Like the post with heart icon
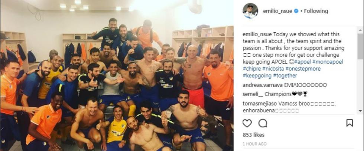This screenshot has height=151, width=364. tap(247, 123)
